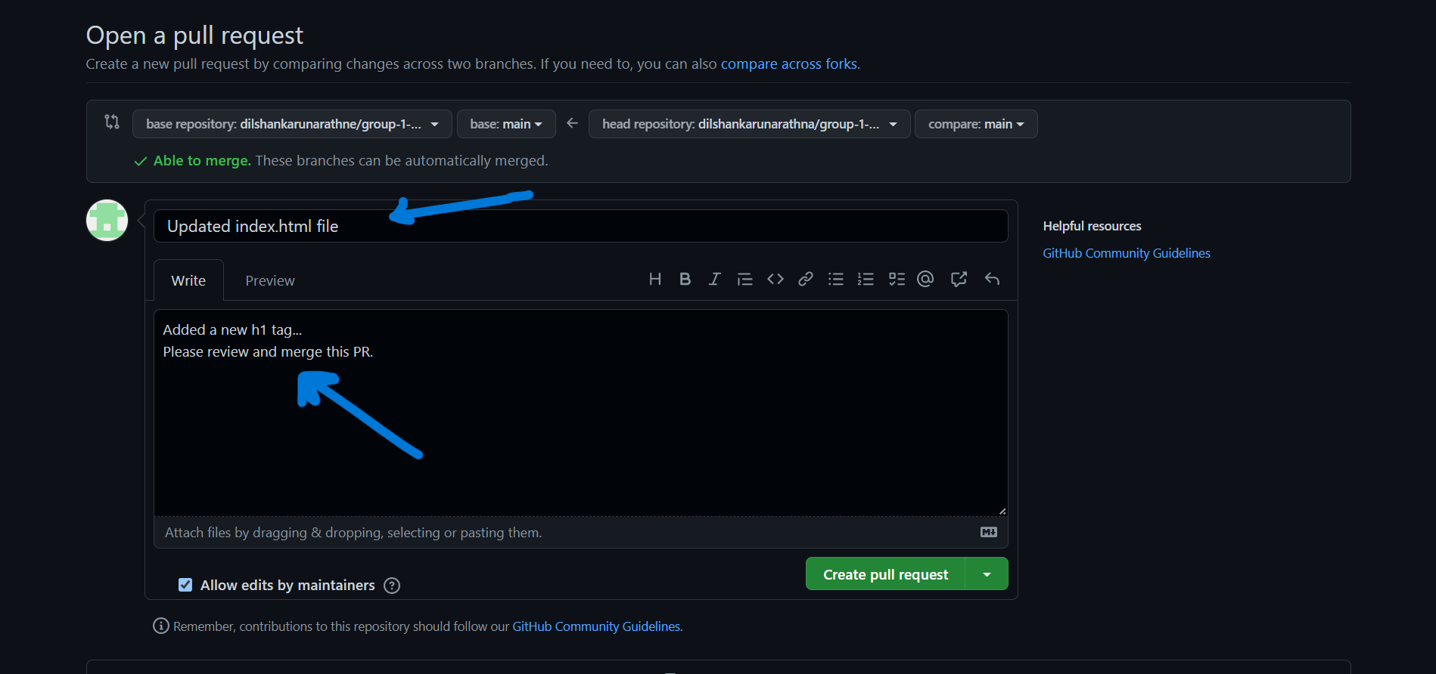Open the base: main branch dropdown

(506, 124)
